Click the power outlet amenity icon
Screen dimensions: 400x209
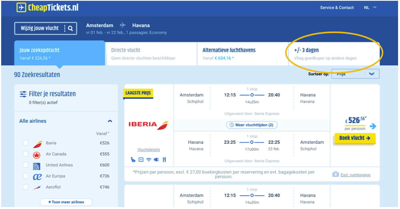(x=156, y=159)
